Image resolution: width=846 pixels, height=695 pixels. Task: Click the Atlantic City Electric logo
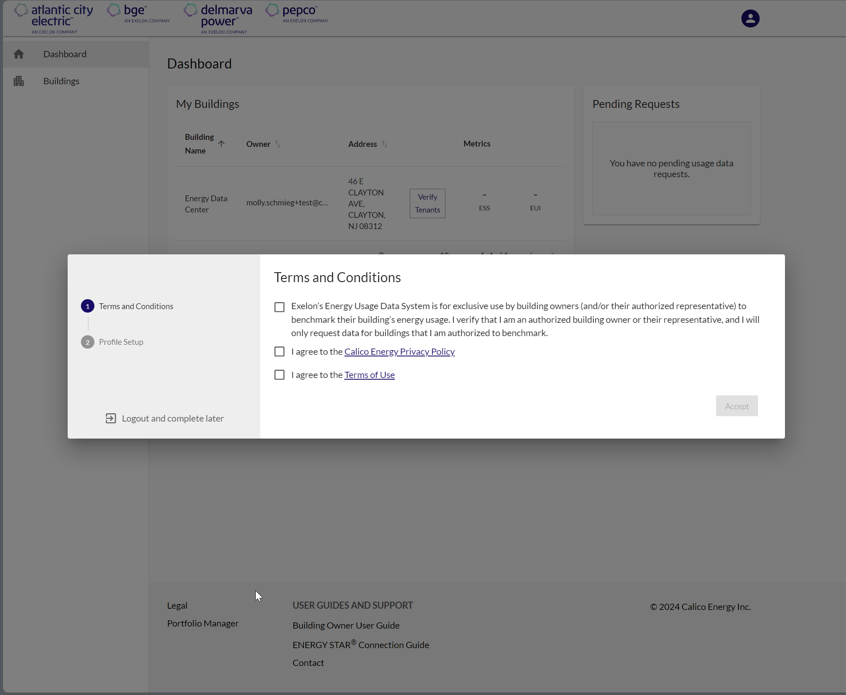pos(53,18)
